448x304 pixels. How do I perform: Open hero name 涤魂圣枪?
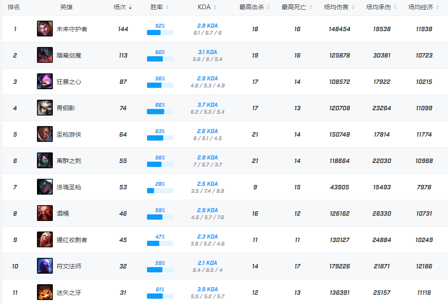pos(69,187)
